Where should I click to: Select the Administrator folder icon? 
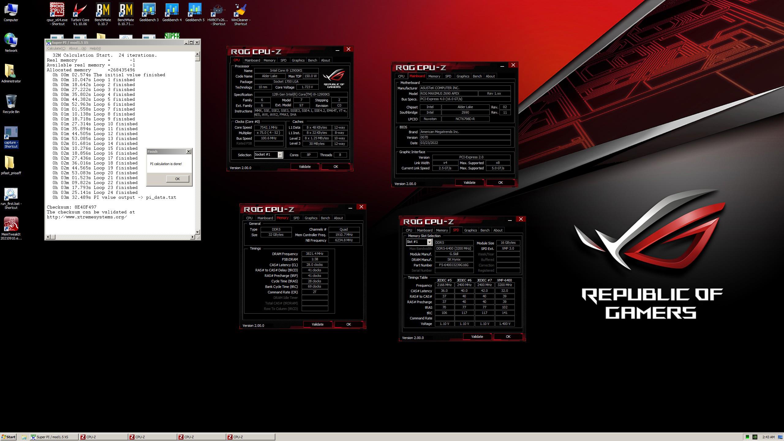click(x=11, y=73)
